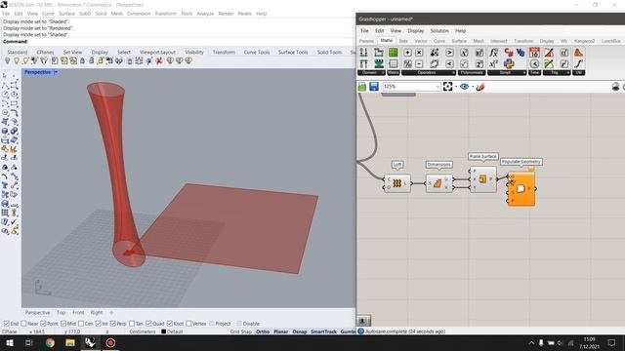The image size is (625, 351).
Task: Open Grasshopper Display menu
Action: pos(416,30)
